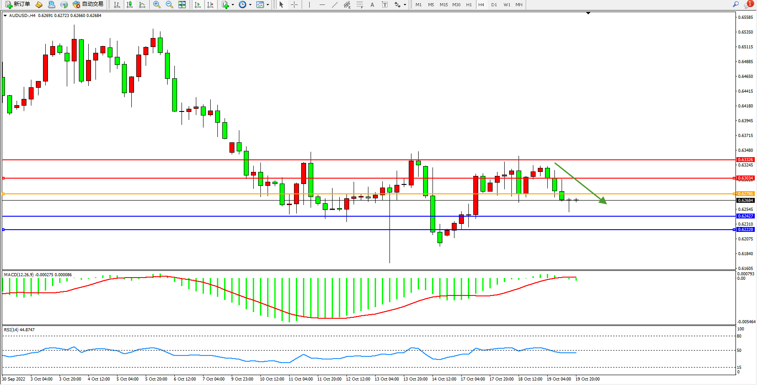
Task: Zoom in on the chart
Action: coord(157,4)
